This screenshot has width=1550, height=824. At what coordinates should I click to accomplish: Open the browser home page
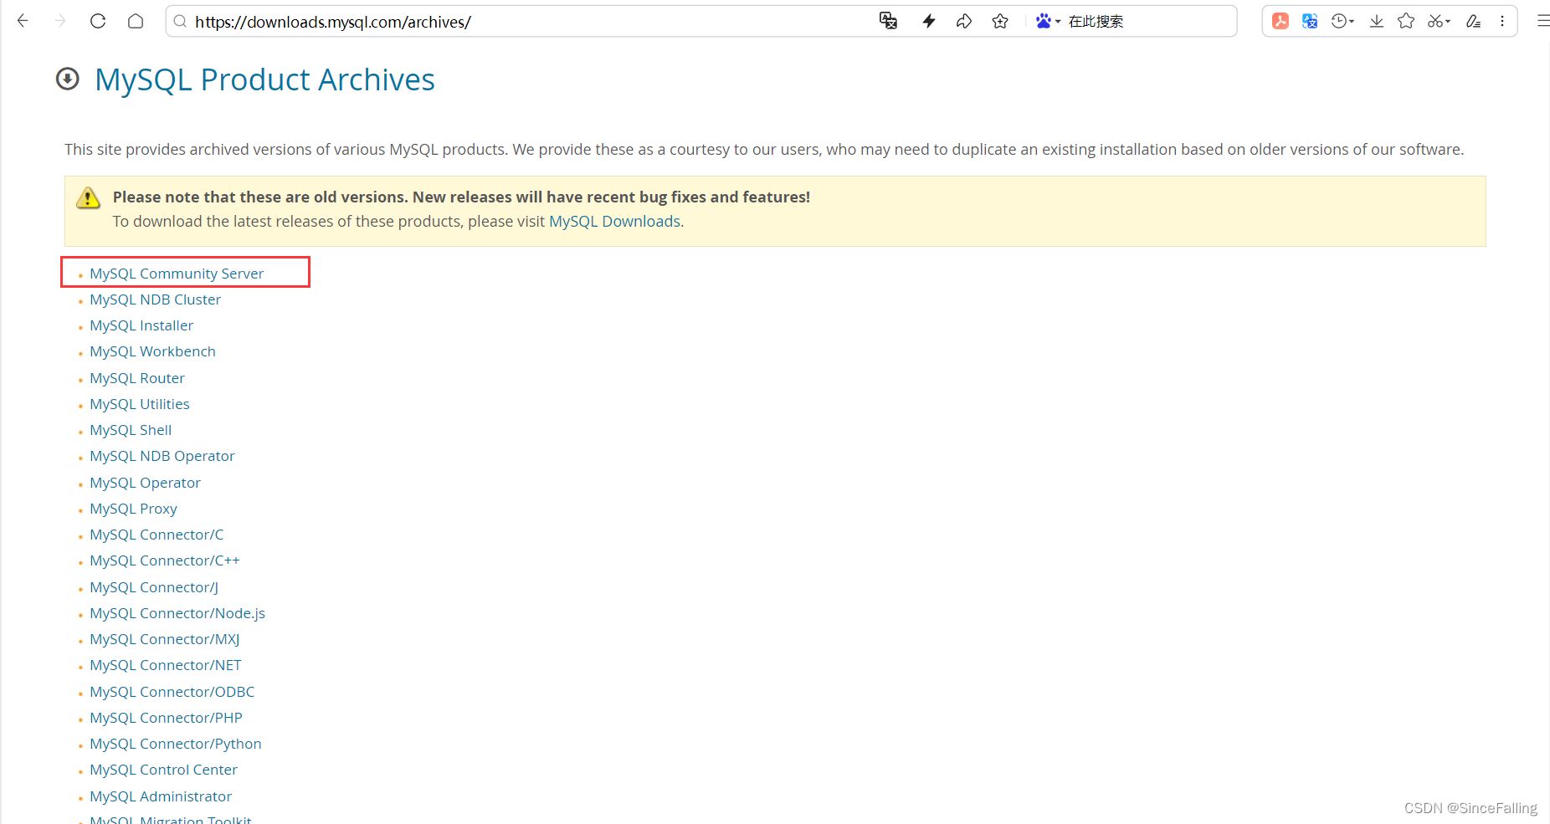(x=136, y=21)
